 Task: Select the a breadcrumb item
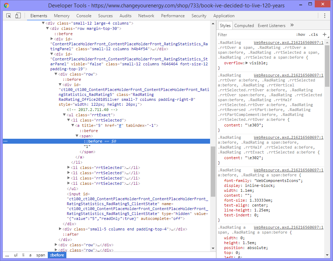(x=30, y=255)
